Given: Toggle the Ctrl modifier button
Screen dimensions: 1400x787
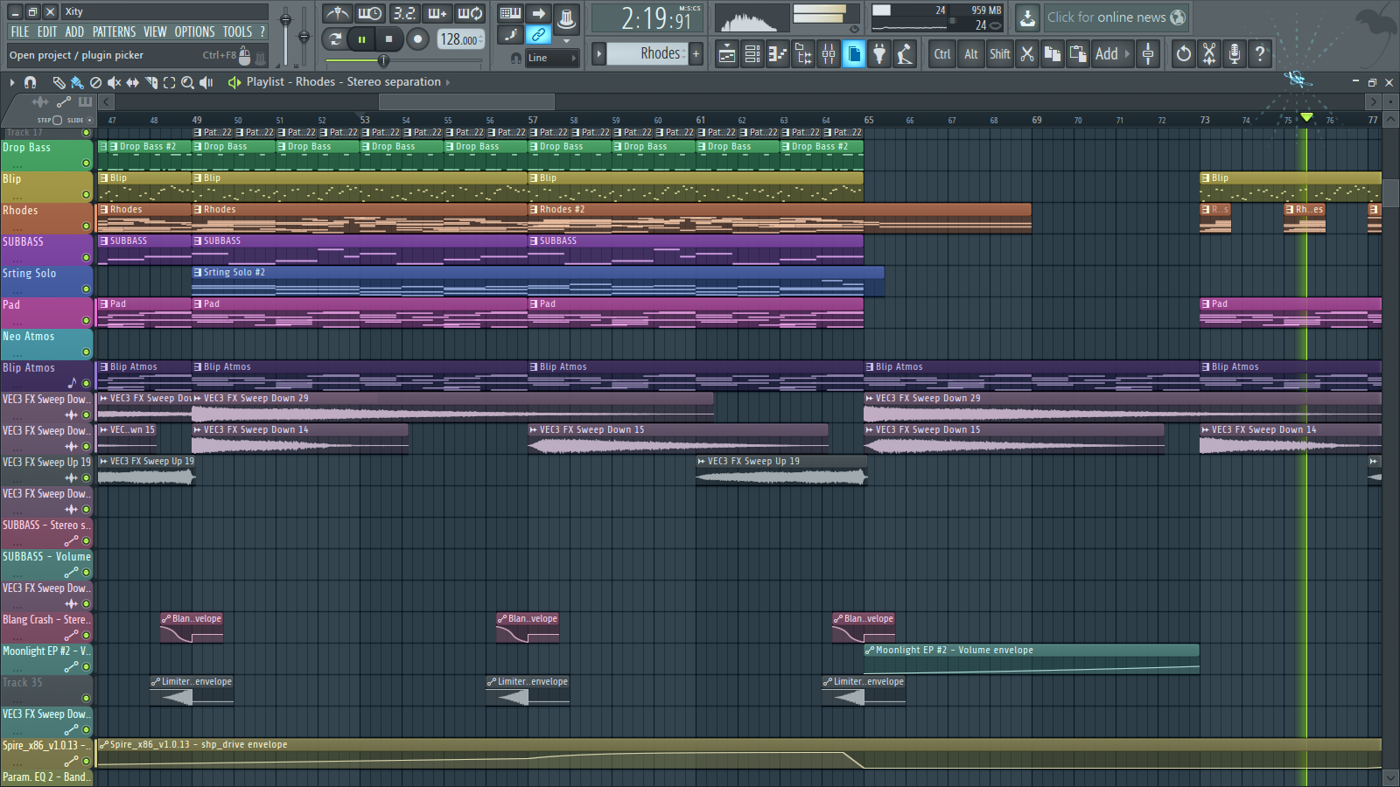Looking at the screenshot, I should pyautogui.click(x=941, y=54).
